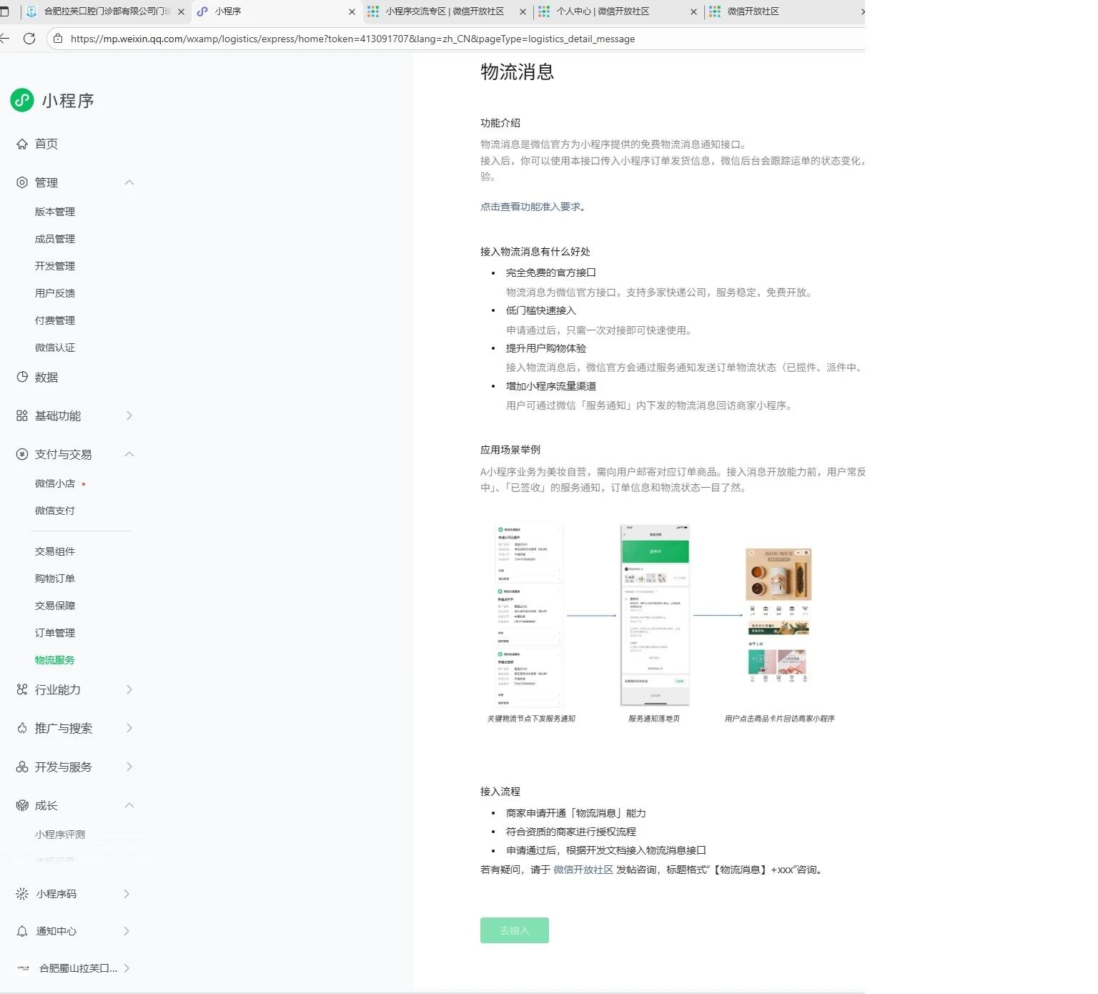This screenshot has width=1098, height=994.
Task: Click the 推广与搜索 flame icon
Action: (22, 728)
